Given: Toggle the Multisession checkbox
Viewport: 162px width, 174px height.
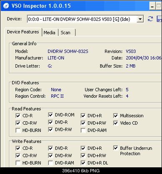Looking at the screenshot, I should 116,116.
